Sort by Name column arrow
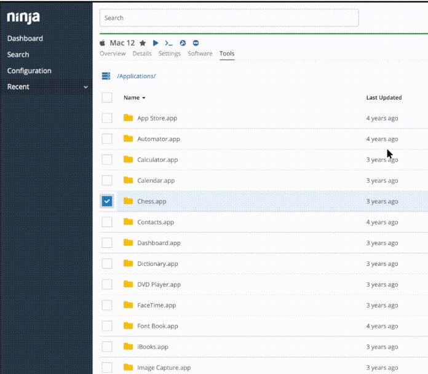This screenshot has width=428, height=374. [x=144, y=98]
